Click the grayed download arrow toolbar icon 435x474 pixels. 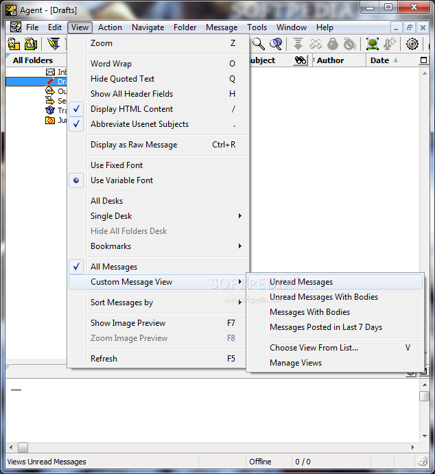click(298, 44)
